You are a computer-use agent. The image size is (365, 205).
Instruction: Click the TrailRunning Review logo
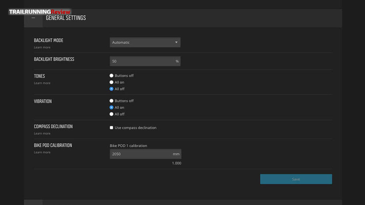tap(40, 12)
